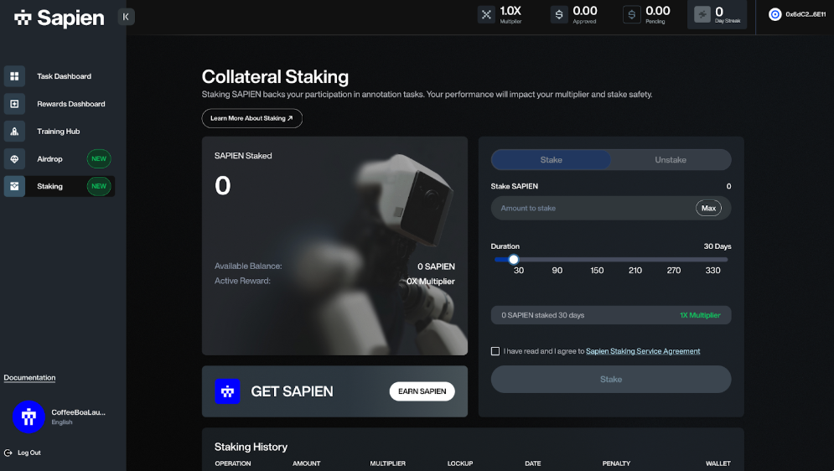Set duration slider to 150 days
The height and width of the screenshot is (471, 834).
pyautogui.click(x=597, y=260)
